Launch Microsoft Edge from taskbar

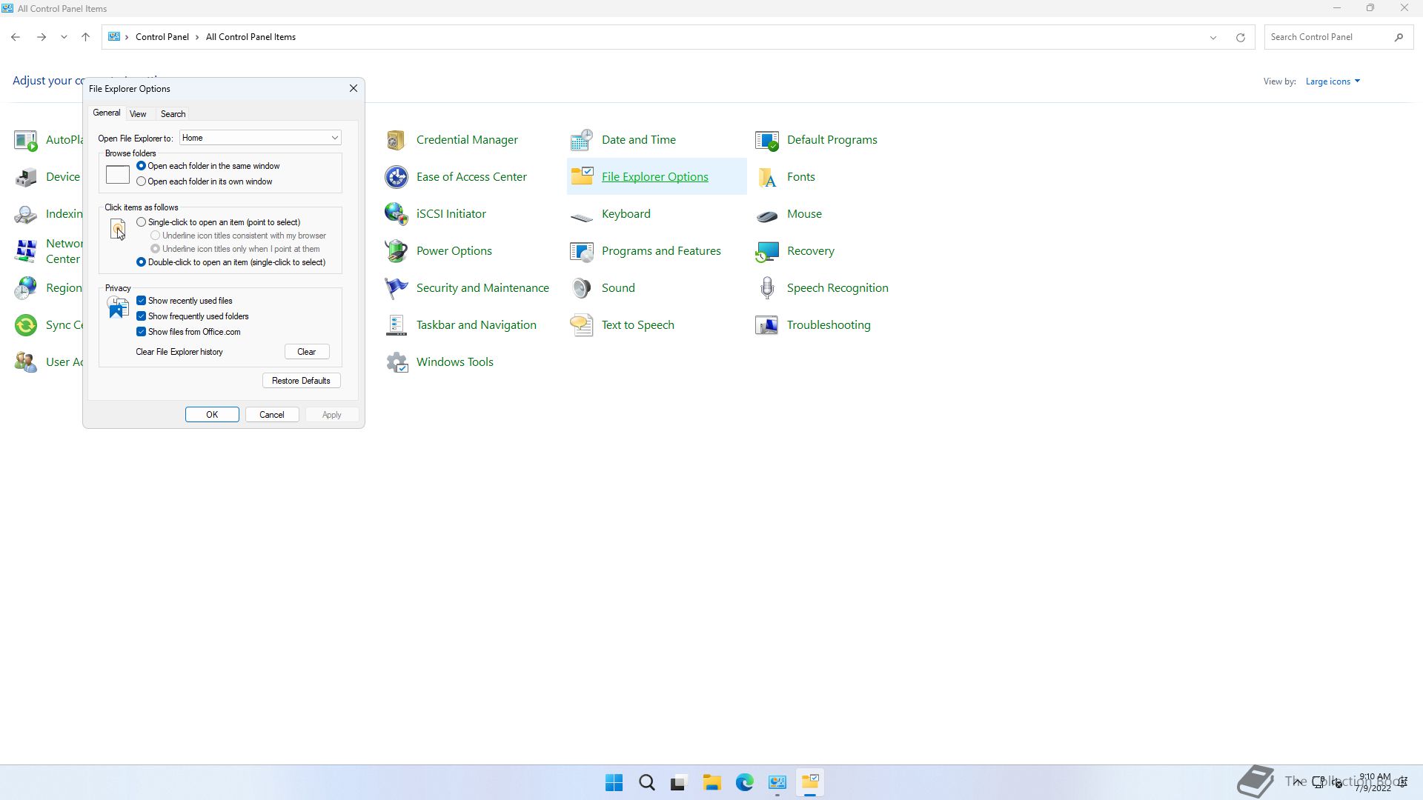[745, 783]
